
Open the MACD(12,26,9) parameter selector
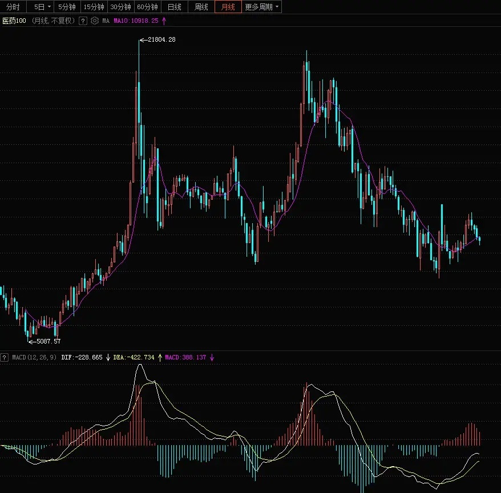coord(35,357)
